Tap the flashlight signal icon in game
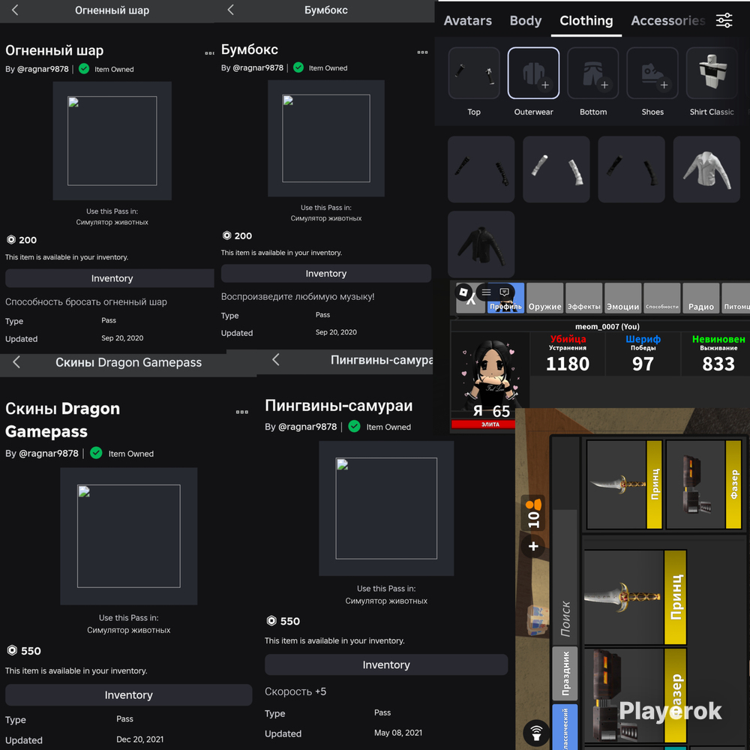The height and width of the screenshot is (750, 750). pyautogui.click(x=535, y=733)
